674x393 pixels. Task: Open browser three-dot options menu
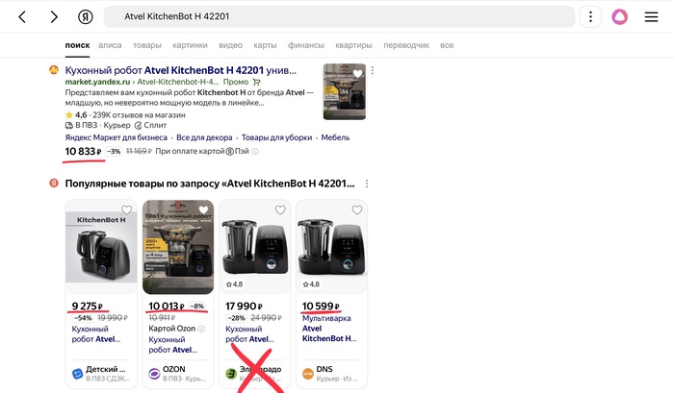(590, 17)
